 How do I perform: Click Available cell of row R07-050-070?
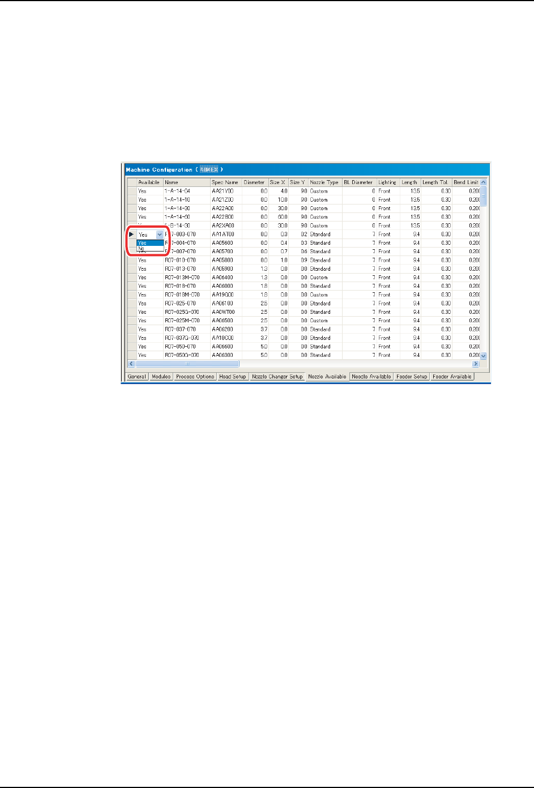150,347
